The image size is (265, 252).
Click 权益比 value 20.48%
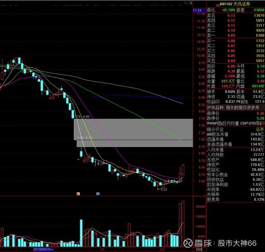coord(258,170)
